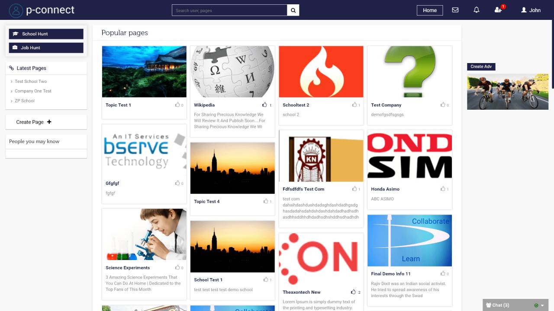554x311 pixels.
Task: Select the Job Hunt briefcase icon
Action: [16, 48]
